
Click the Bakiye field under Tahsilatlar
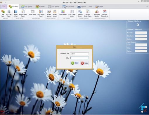point(141,39)
